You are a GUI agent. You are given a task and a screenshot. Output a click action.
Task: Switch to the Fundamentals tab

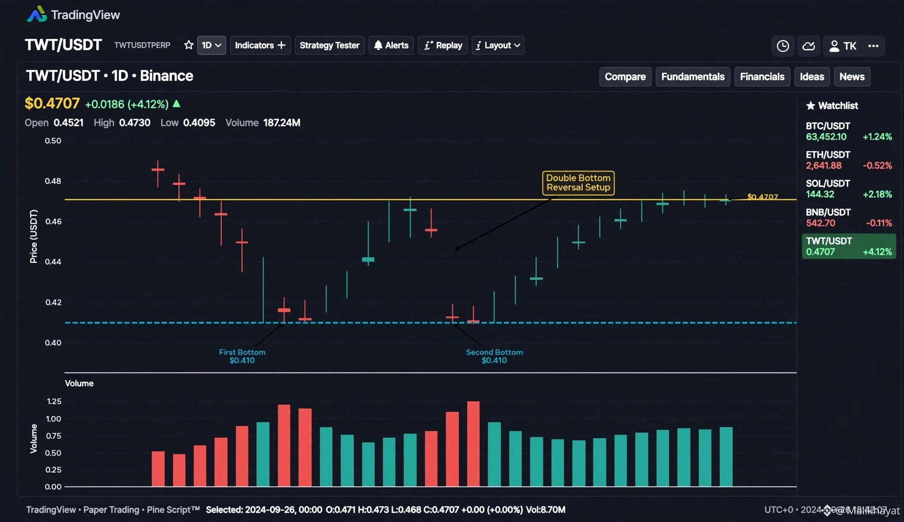693,77
